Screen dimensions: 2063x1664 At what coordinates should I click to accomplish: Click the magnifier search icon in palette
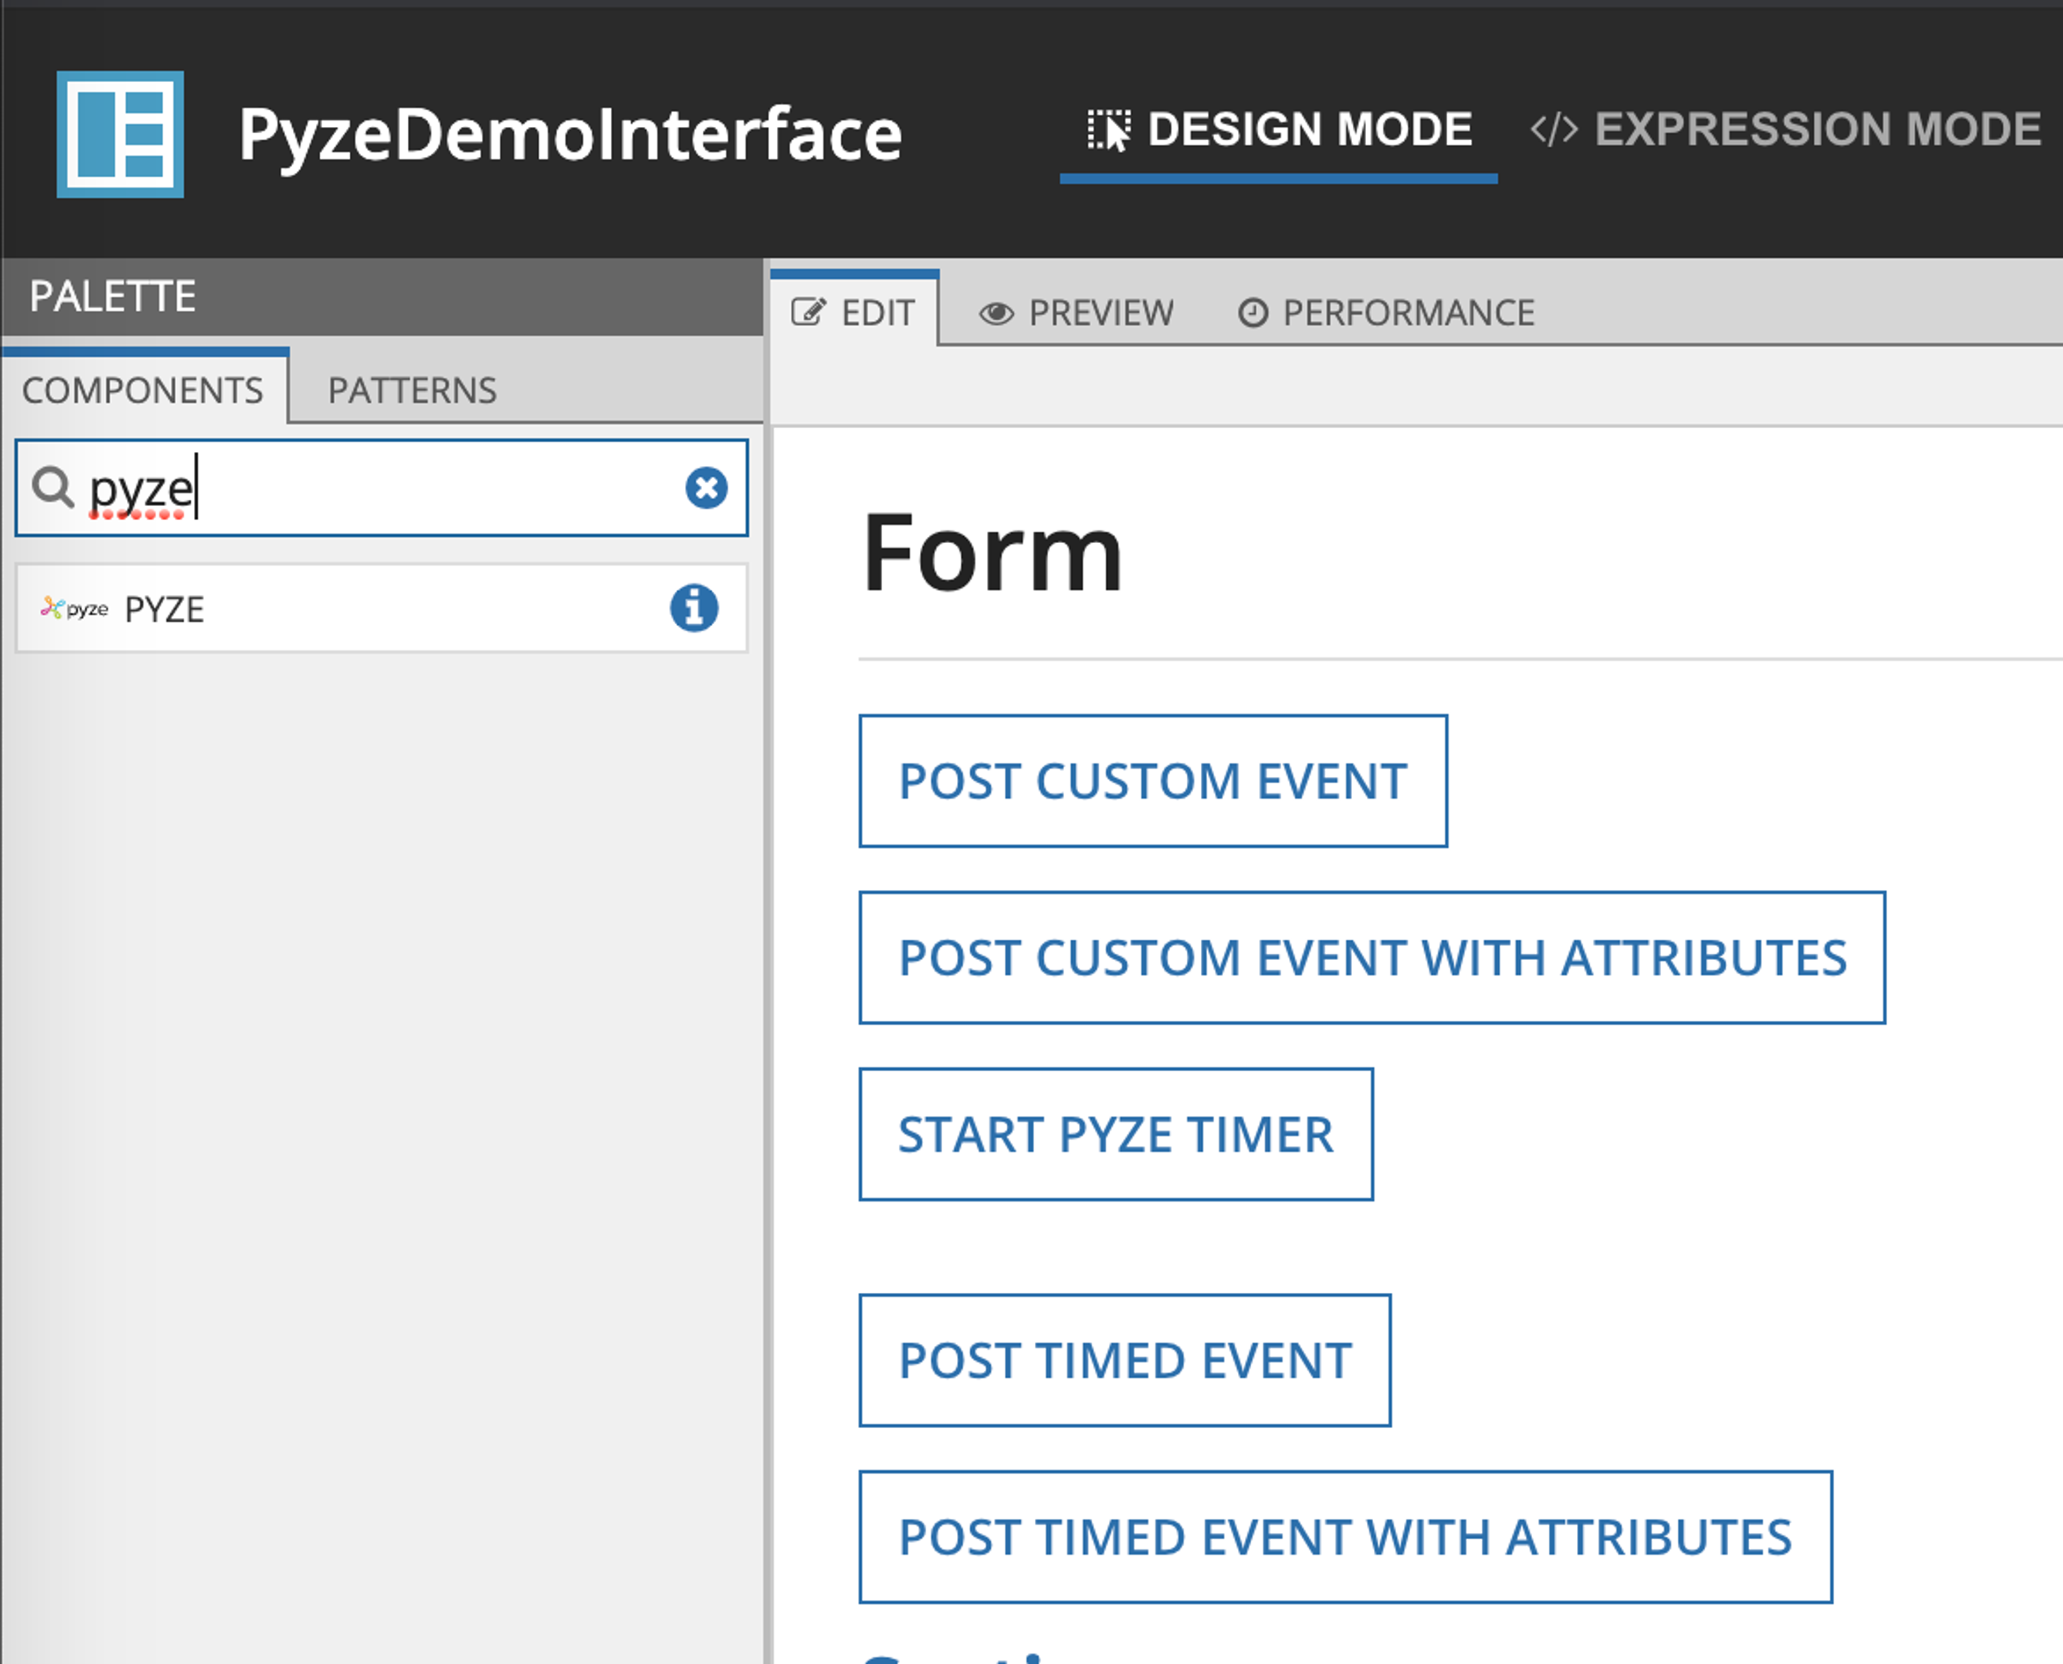(53, 488)
